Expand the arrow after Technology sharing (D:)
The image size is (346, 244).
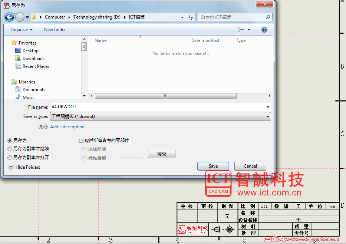[125, 17]
